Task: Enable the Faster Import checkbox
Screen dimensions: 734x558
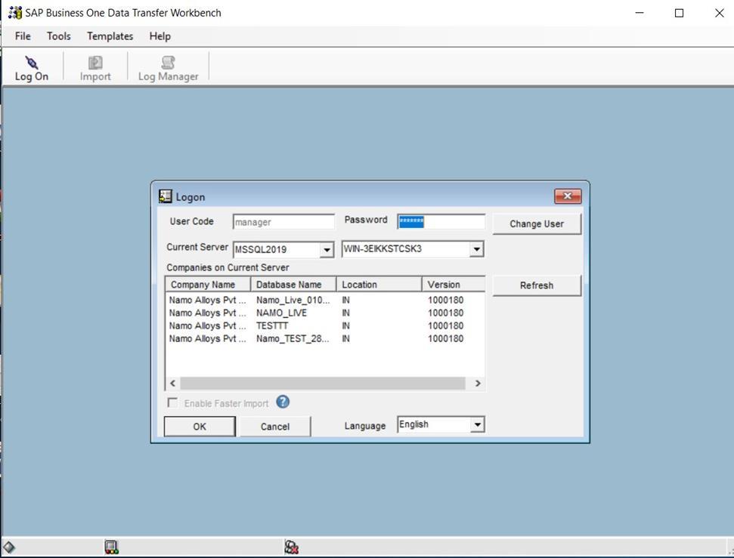Action: [172, 402]
